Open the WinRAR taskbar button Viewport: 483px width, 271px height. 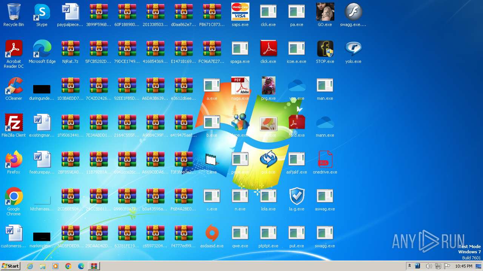(x=94, y=266)
